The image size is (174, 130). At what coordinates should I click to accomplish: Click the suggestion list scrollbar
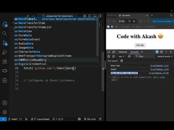tap(98, 37)
